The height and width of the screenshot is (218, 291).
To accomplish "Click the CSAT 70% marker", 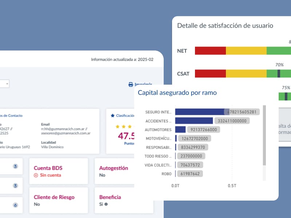I will tap(279, 73).
